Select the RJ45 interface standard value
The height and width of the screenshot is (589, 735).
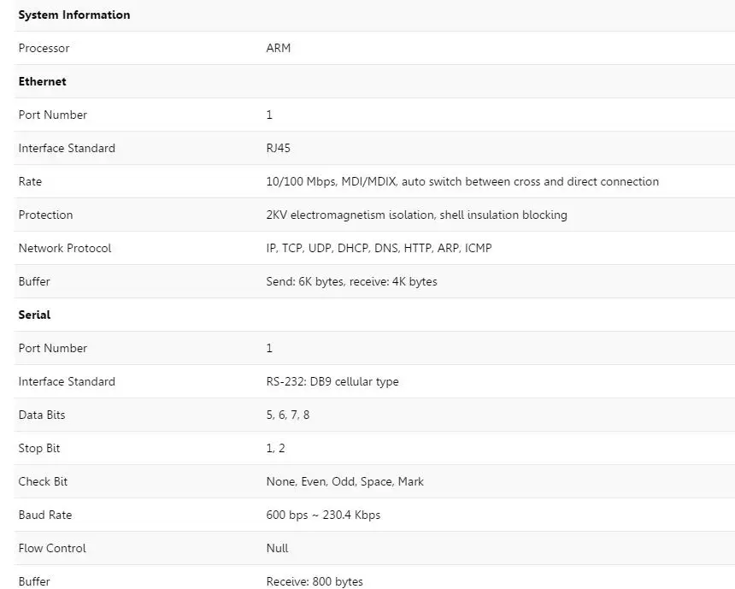(x=278, y=148)
